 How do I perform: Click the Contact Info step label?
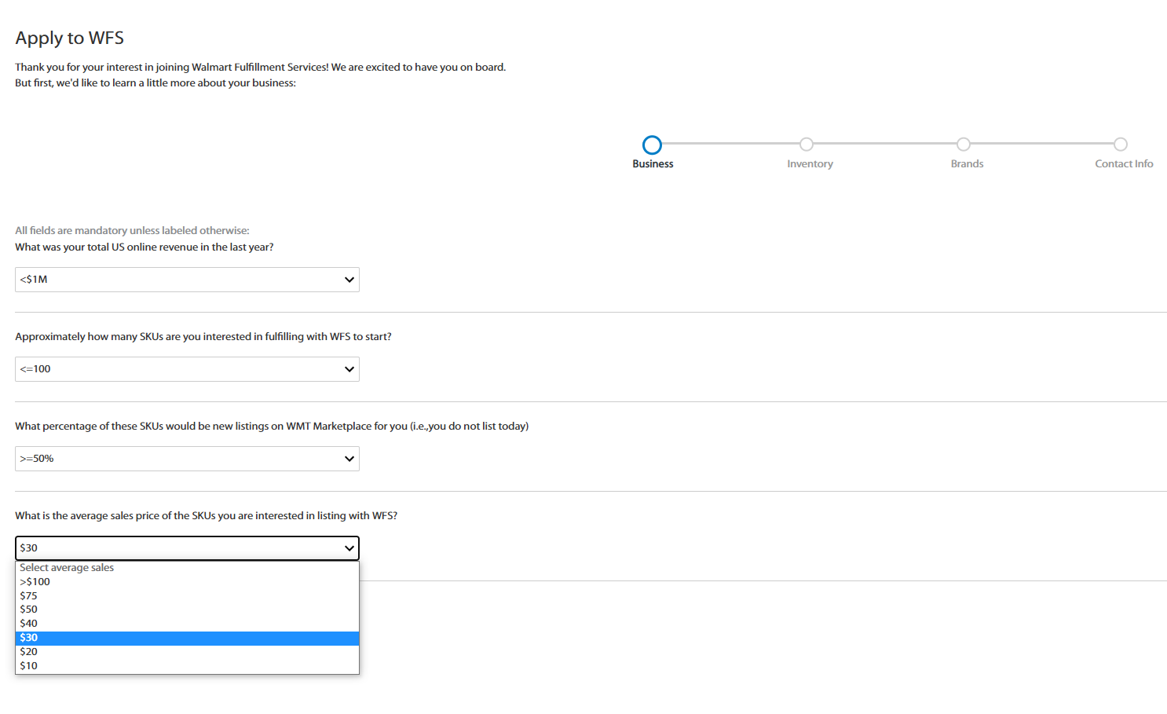tap(1124, 164)
